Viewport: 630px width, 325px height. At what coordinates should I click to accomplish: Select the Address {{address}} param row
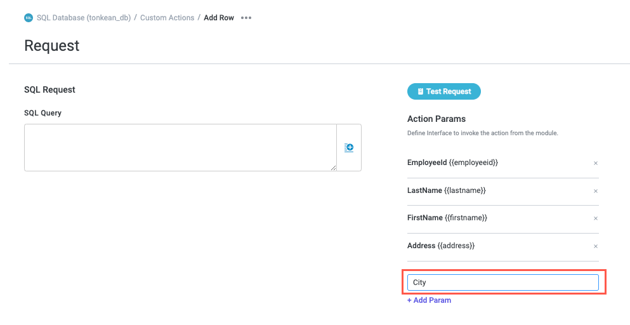coord(503,246)
